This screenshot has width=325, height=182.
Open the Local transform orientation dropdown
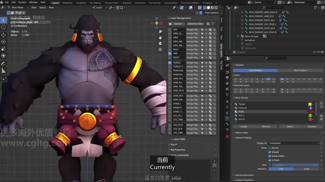point(99,8)
